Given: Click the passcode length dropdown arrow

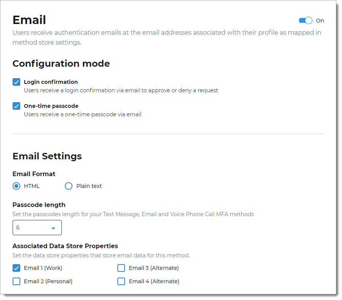Looking at the screenshot, I should pyautogui.click(x=53, y=227).
